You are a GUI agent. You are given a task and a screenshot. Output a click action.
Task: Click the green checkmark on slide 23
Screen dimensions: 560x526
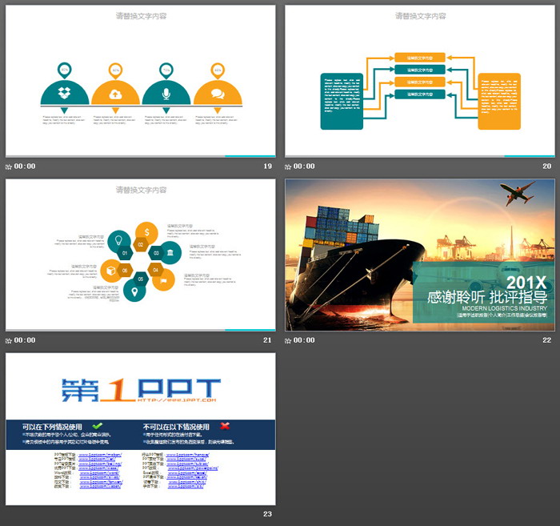[x=98, y=426]
